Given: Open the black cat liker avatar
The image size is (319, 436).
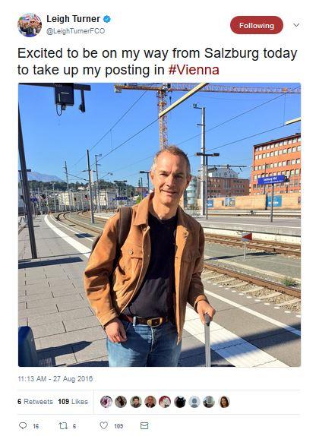Looking at the screenshot, I should pyautogui.click(x=180, y=402).
